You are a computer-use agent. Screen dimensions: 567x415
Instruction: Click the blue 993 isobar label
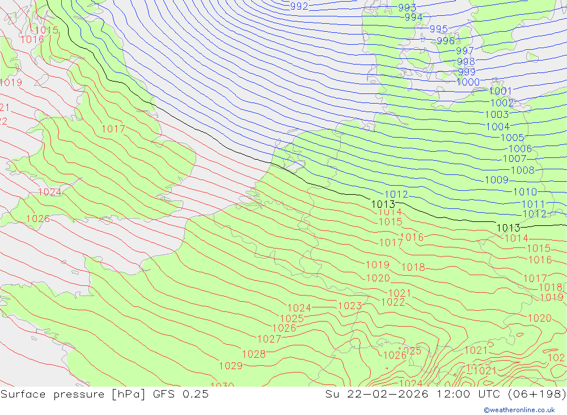pyautogui.click(x=407, y=7)
